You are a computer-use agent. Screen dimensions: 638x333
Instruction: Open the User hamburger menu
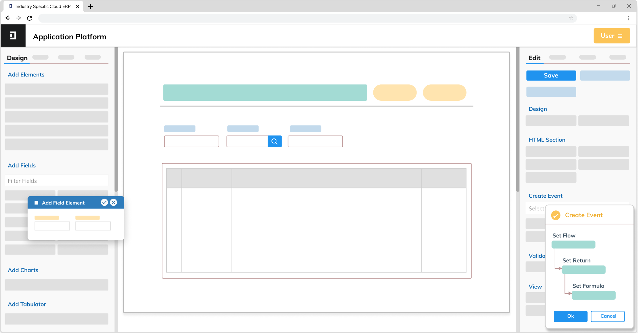pyautogui.click(x=620, y=36)
